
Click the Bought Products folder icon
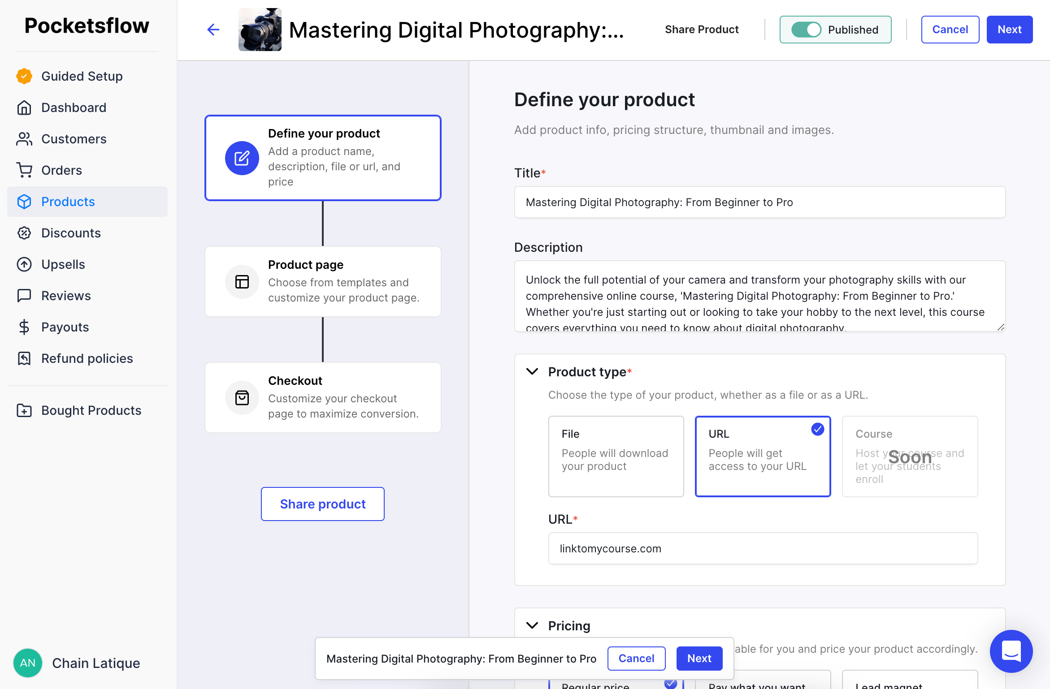click(x=24, y=410)
